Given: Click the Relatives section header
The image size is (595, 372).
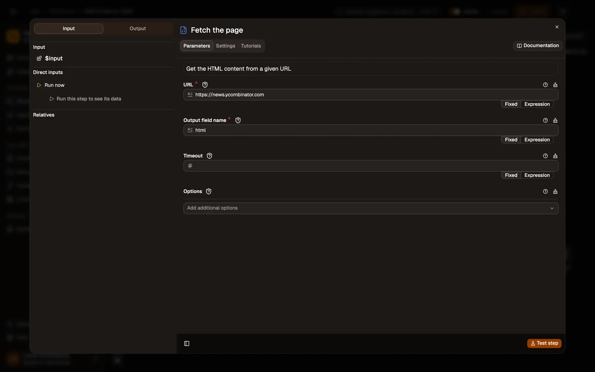Looking at the screenshot, I should 44,115.
